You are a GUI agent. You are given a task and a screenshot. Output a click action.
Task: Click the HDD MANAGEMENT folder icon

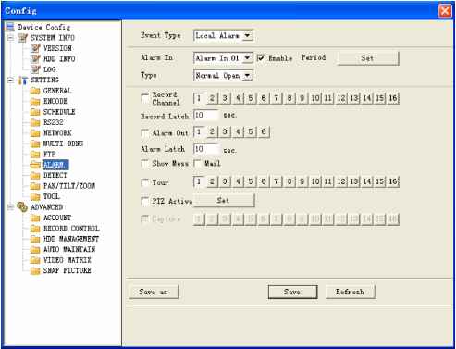tap(35, 239)
